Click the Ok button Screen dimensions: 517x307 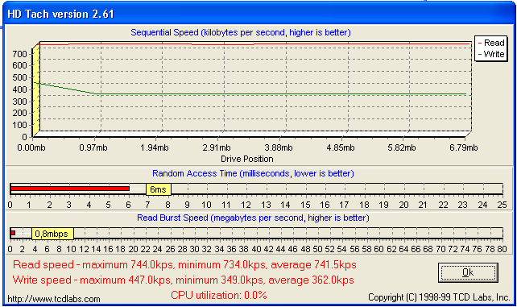tap(468, 272)
